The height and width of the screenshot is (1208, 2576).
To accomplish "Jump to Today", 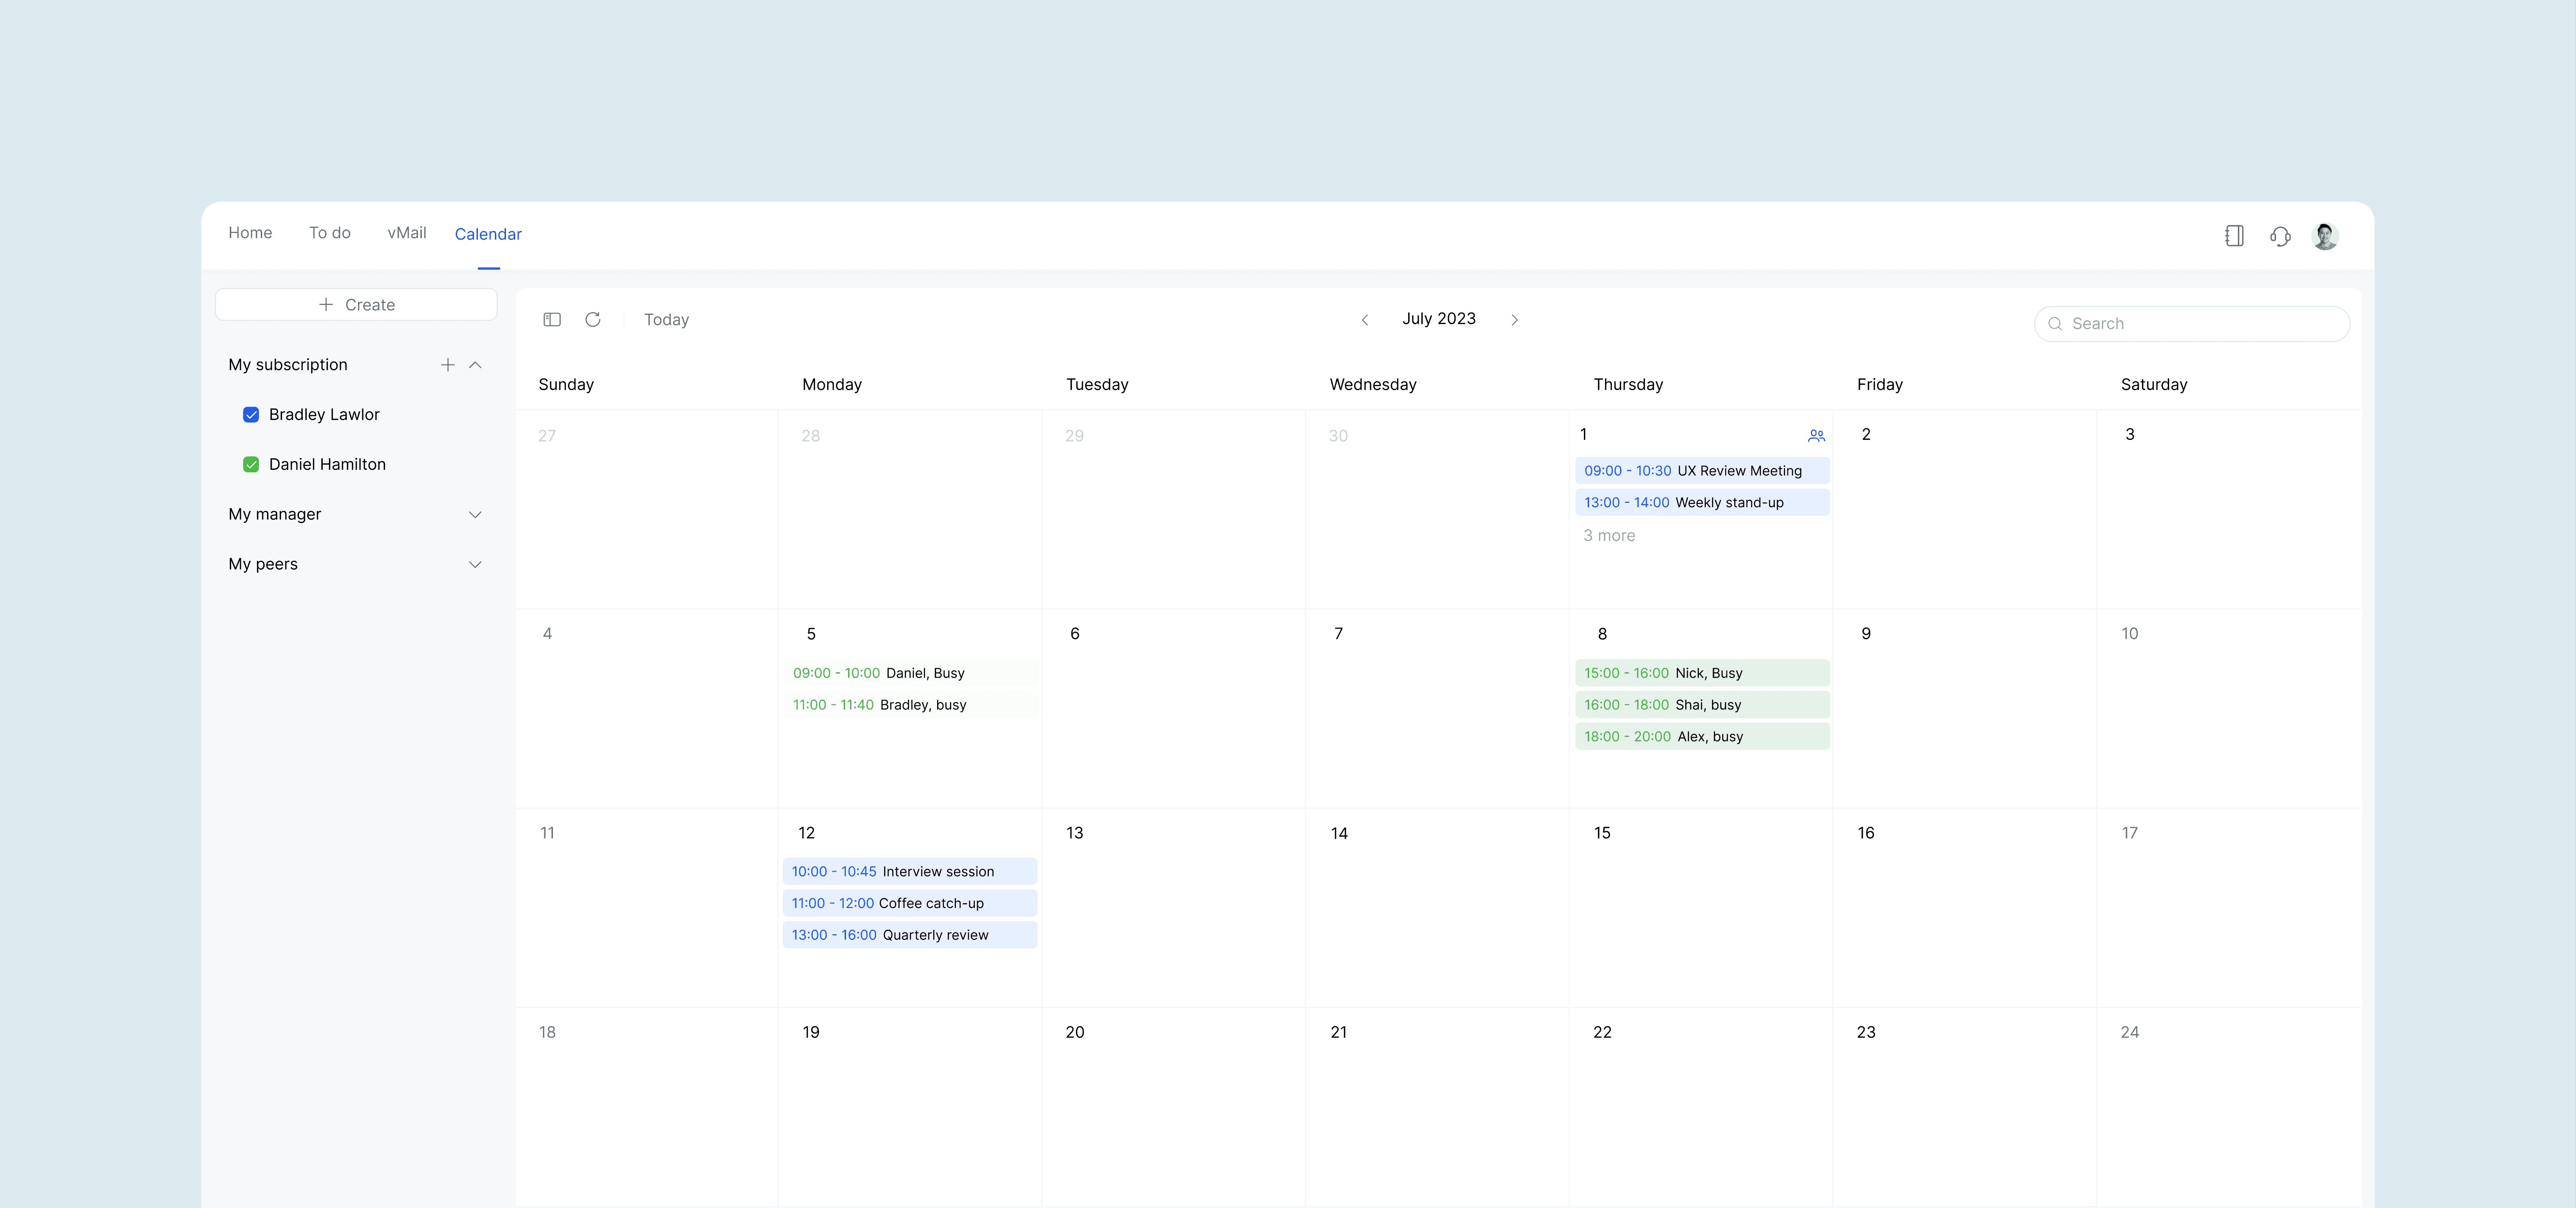I will point(666,320).
